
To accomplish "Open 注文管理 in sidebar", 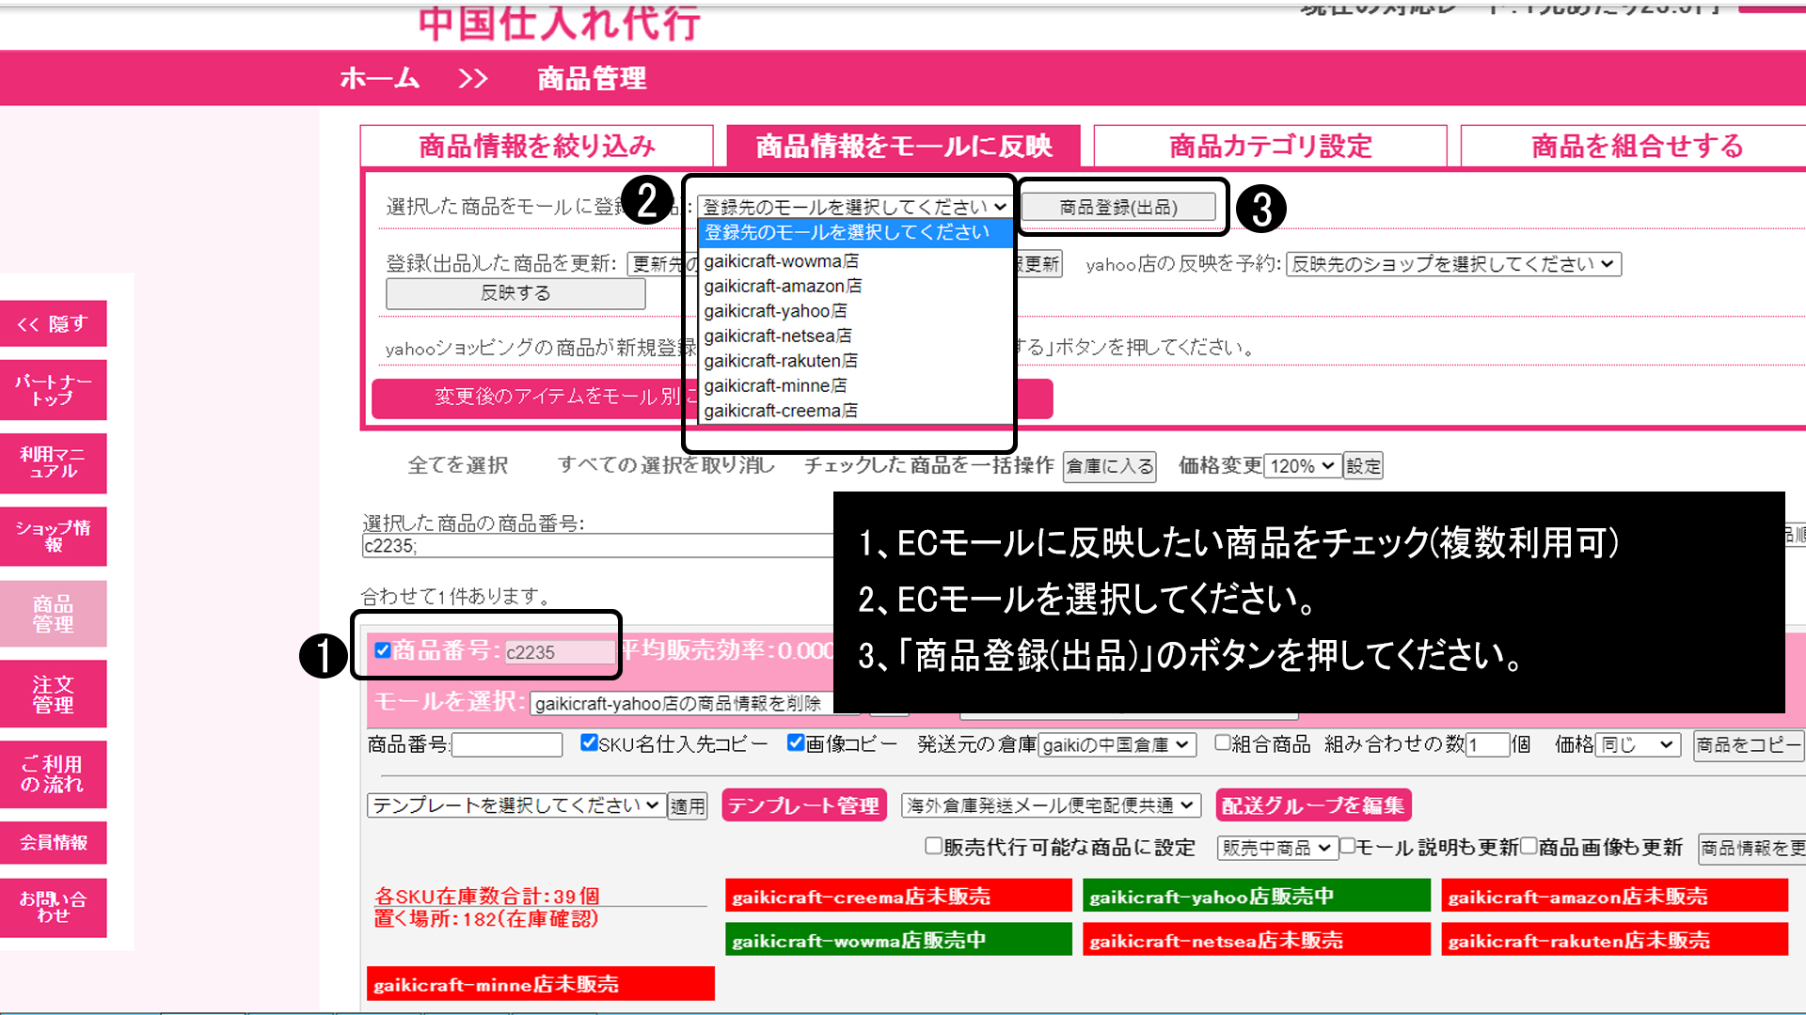I will click(53, 695).
